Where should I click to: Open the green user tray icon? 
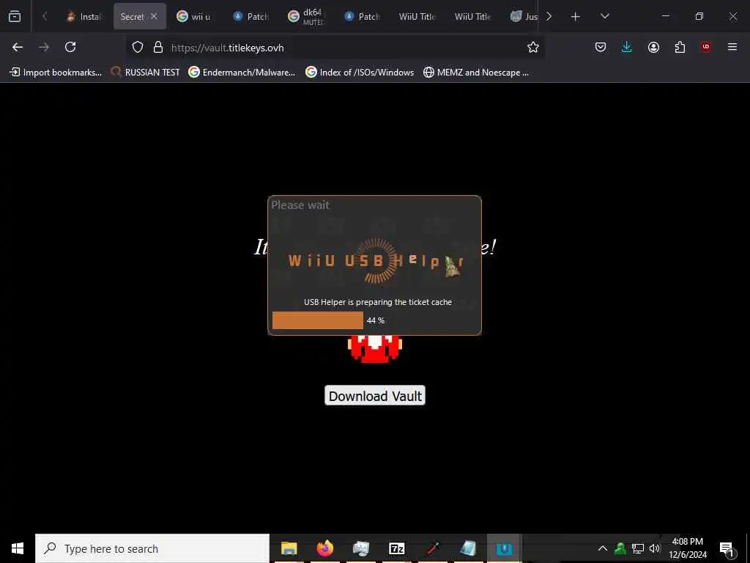click(x=620, y=548)
